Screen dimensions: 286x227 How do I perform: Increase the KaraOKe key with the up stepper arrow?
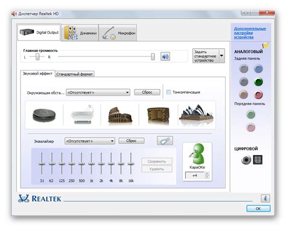(x=207, y=173)
